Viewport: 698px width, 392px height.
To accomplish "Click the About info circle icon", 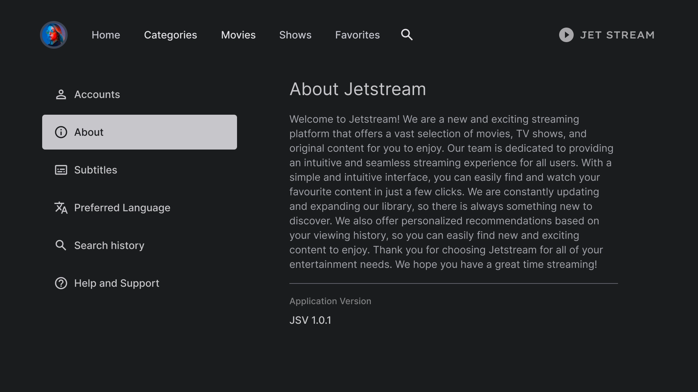I will point(61,132).
